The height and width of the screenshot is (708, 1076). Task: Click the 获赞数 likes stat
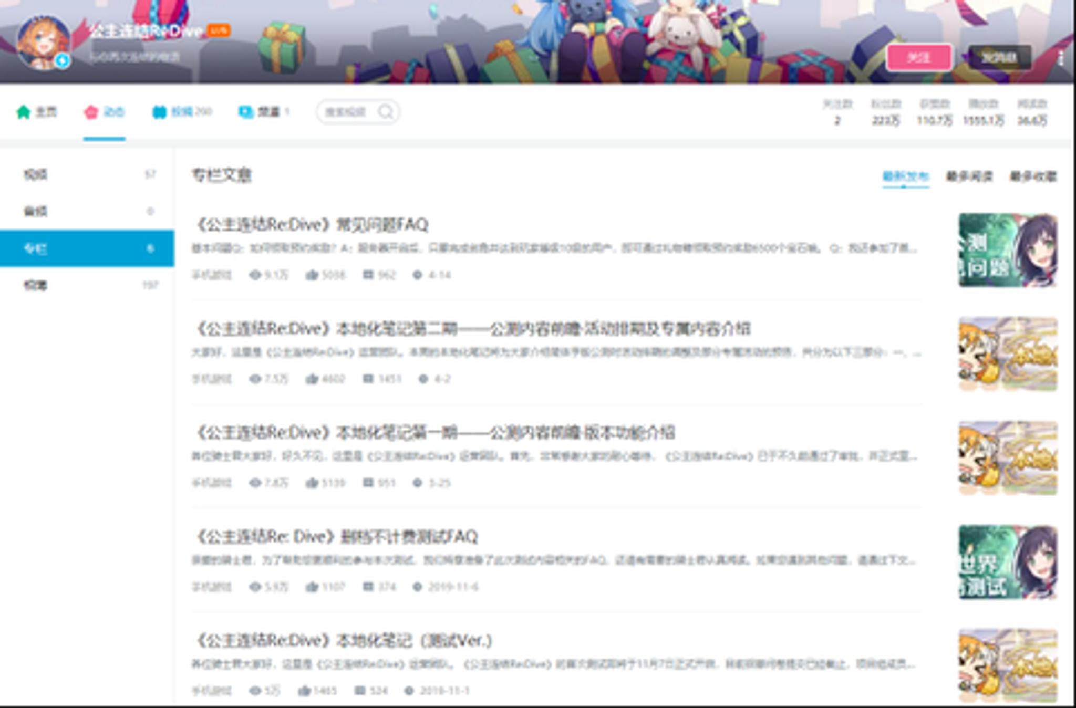(935, 112)
